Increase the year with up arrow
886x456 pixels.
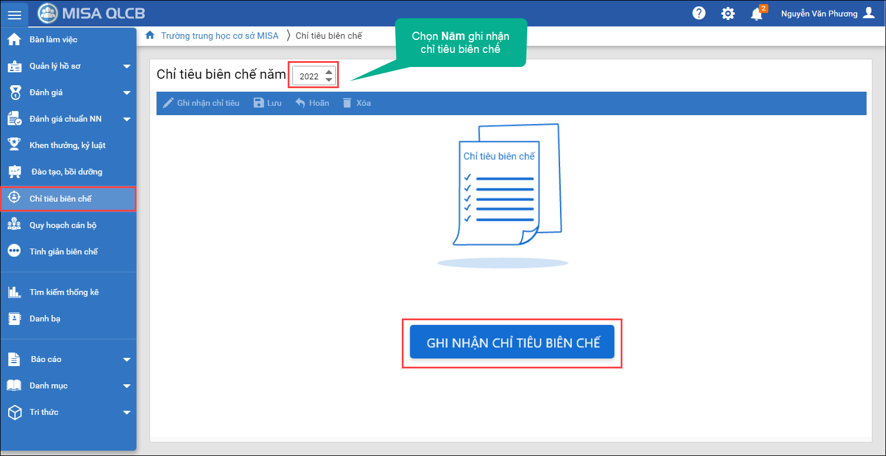[329, 72]
